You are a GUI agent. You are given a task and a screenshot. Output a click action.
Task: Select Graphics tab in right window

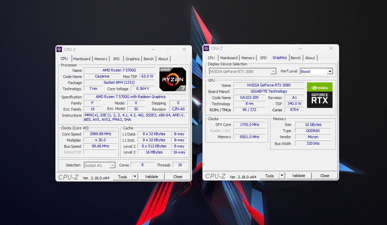pos(280,58)
